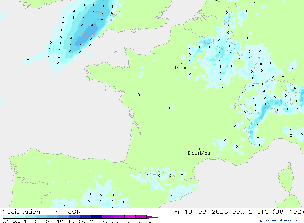Screen dimensions: 304x223
Task: Pick the 40–45 mm magenta legend swatch
Action: point(130,217)
